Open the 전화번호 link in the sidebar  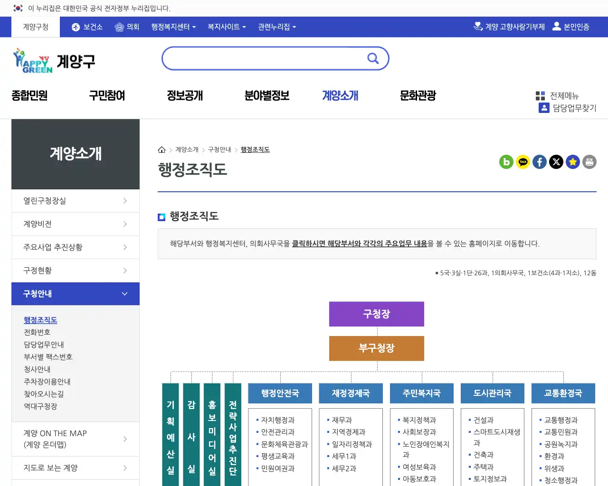pos(38,332)
